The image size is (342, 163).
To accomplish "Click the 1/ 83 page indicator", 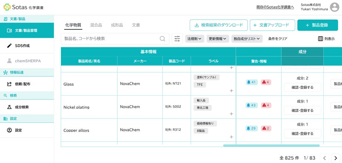I will pos(309,158).
